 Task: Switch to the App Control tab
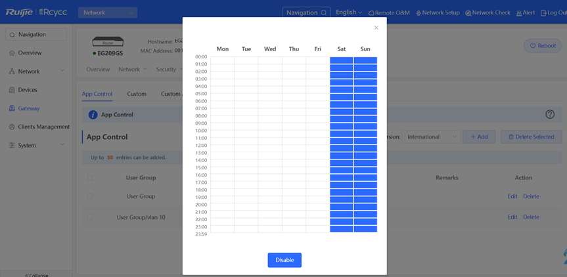coord(97,94)
